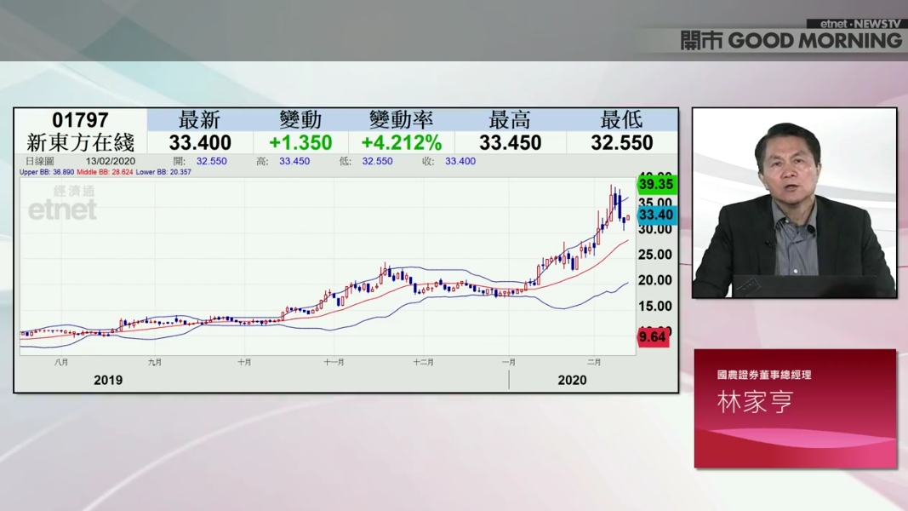The image size is (908, 511).
Task: Click the closing price 33.400 in chart header
Action: click(x=460, y=161)
